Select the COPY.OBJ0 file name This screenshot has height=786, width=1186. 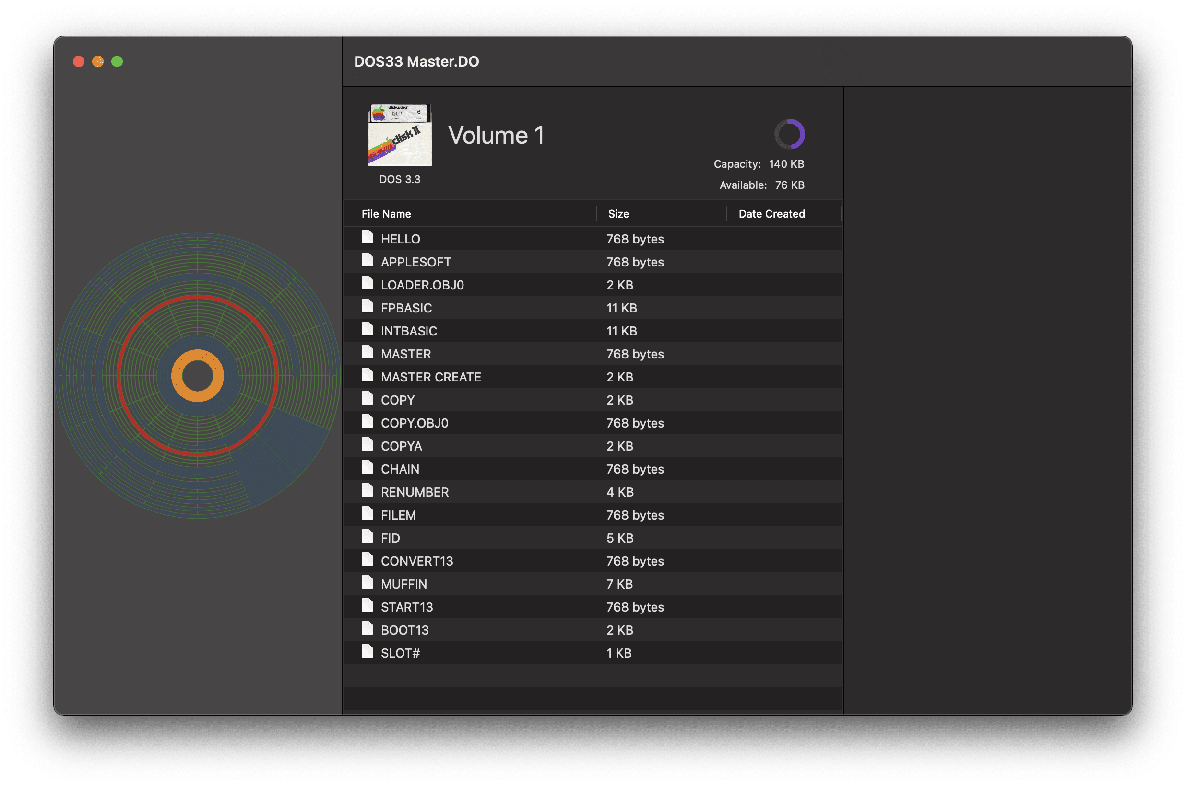pyautogui.click(x=415, y=424)
